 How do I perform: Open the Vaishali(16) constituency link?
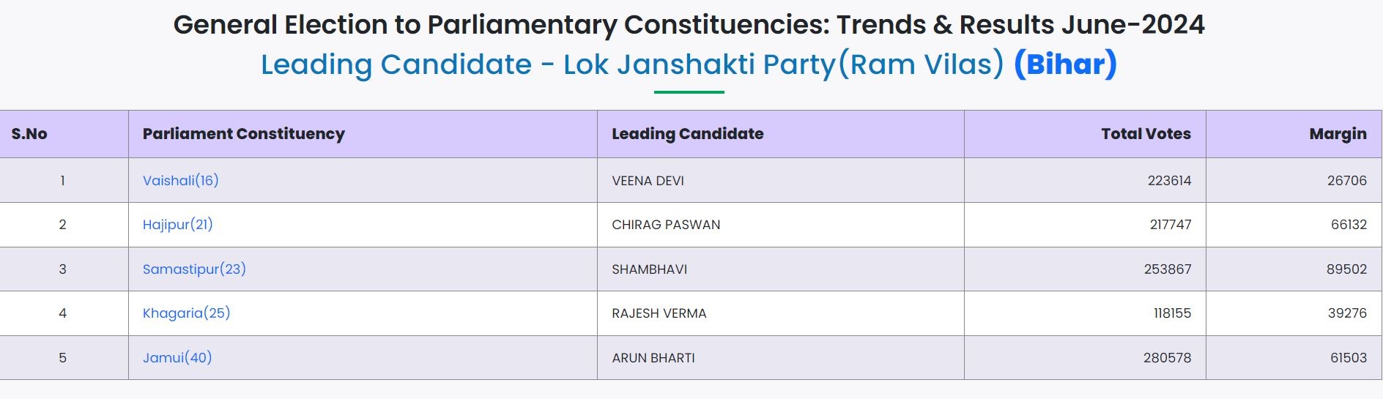180,181
